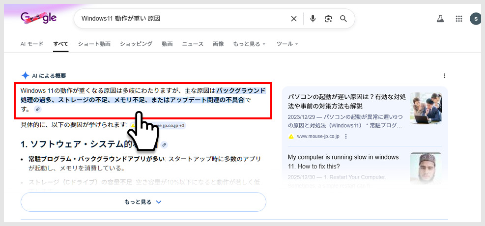Screen dimensions: 485x226
Task: Click link icon beside heading 1. ソフトウェア・システム的
Action: click(164, 144)
